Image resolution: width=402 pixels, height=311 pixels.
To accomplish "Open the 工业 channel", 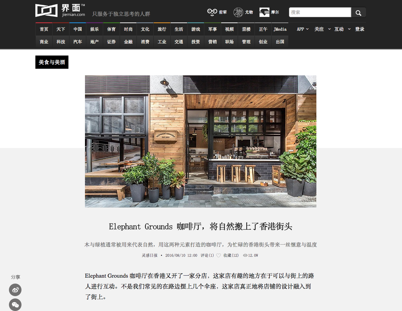I will [x=162, y=42].
